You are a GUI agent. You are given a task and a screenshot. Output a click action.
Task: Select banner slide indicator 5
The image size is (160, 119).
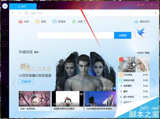(x=115, y=88)
